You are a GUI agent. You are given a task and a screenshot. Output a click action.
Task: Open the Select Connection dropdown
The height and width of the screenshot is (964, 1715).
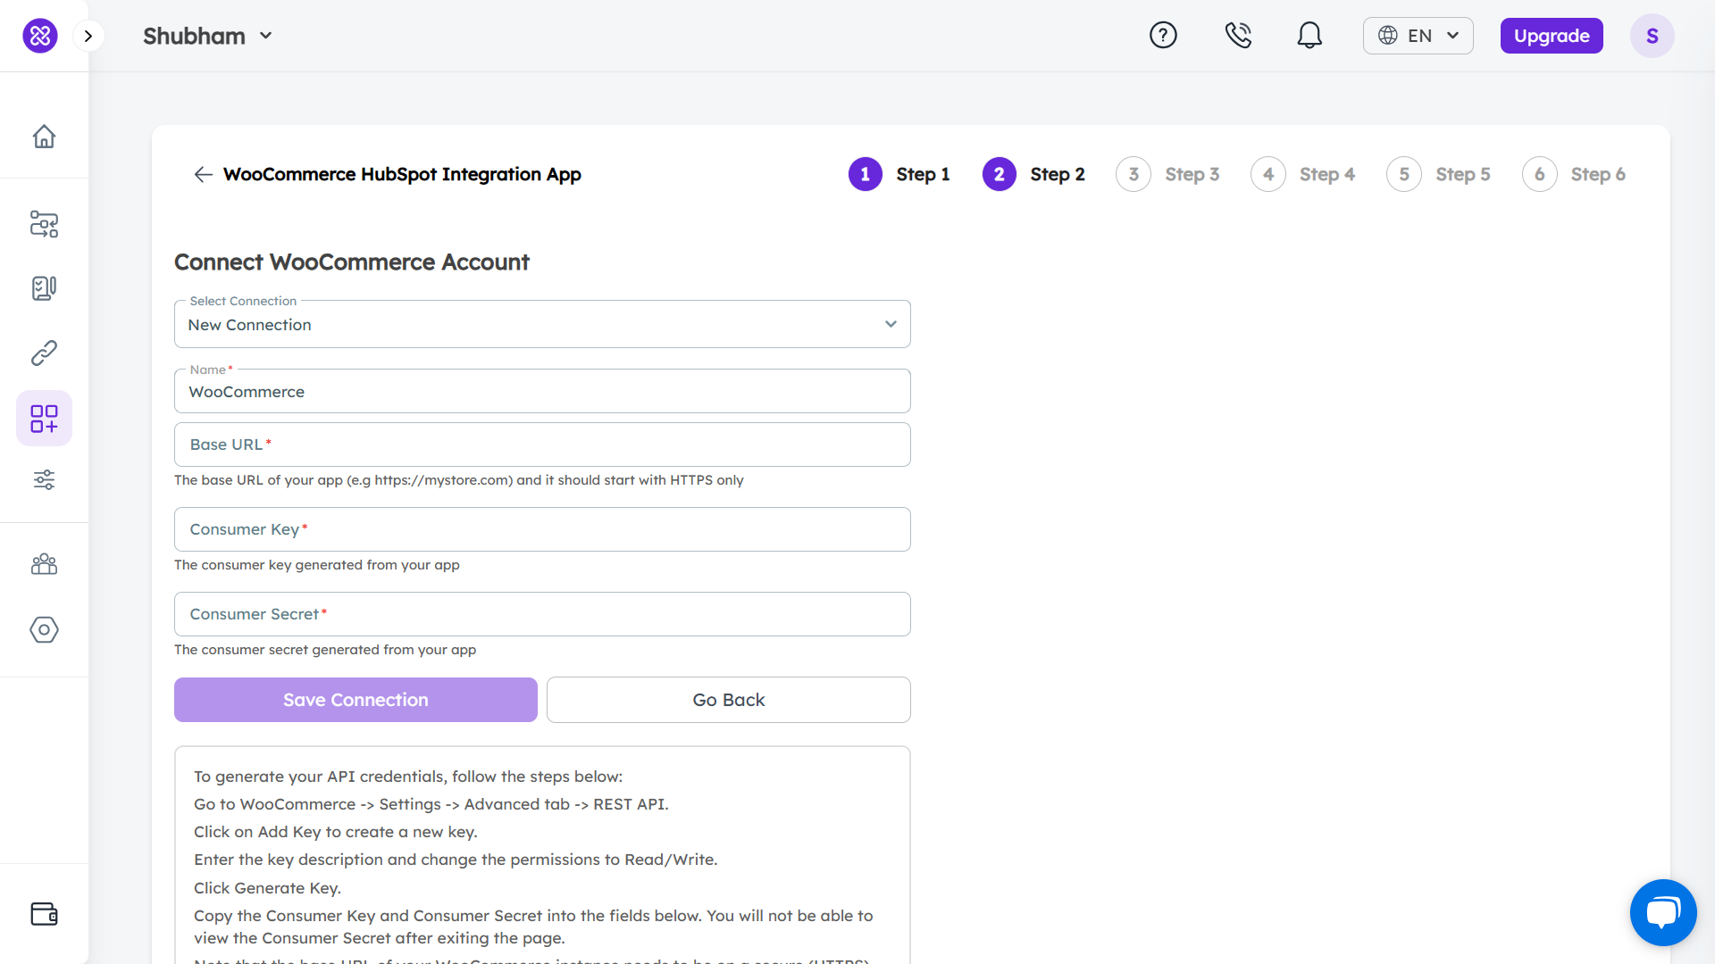(542, 324)
